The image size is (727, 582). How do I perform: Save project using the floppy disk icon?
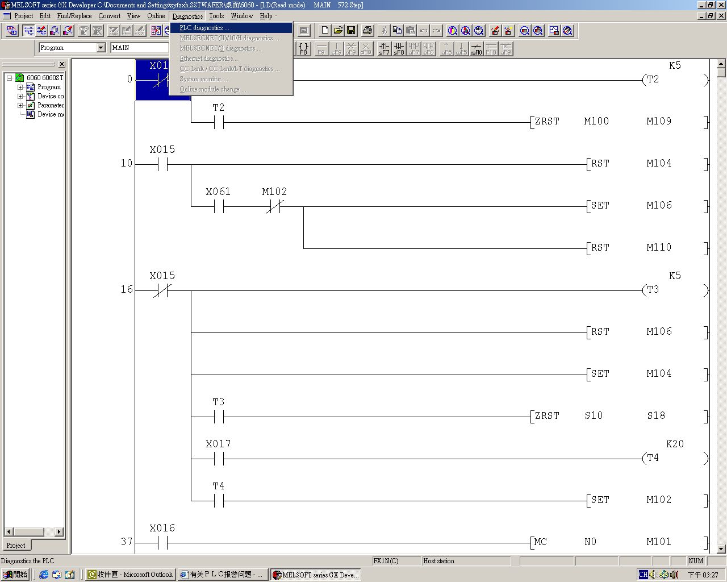351,31
